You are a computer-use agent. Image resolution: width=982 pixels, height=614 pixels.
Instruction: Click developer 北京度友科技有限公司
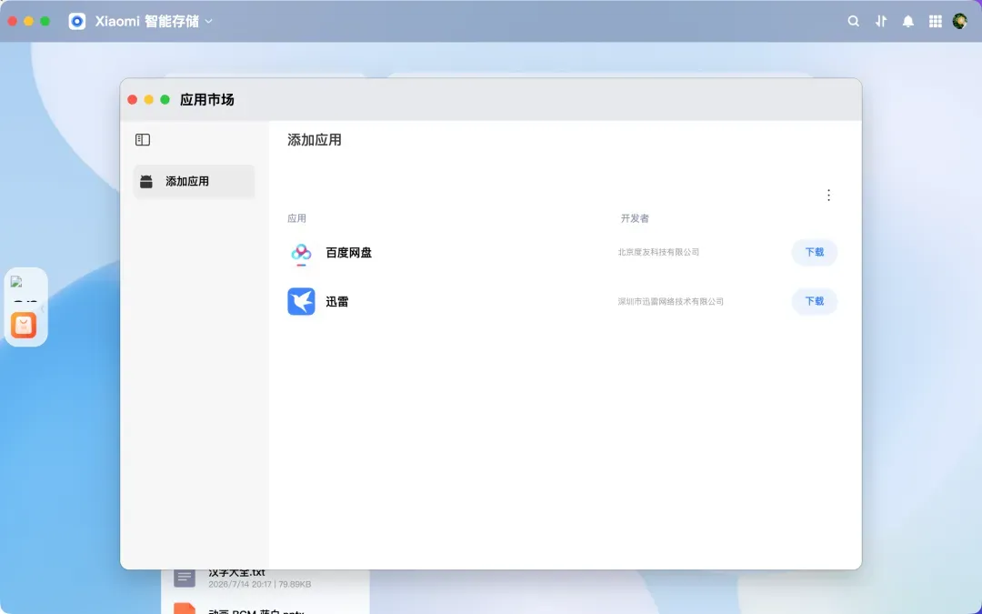658,253
